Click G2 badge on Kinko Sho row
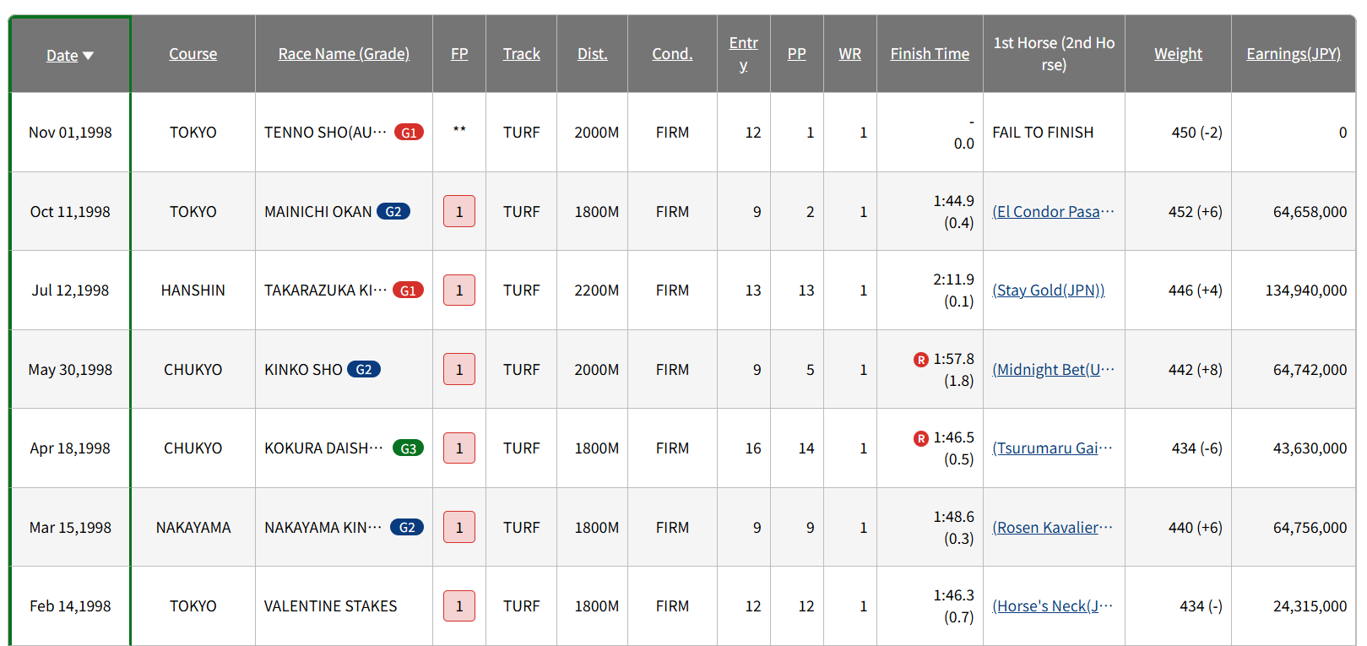 pos(364,370)
